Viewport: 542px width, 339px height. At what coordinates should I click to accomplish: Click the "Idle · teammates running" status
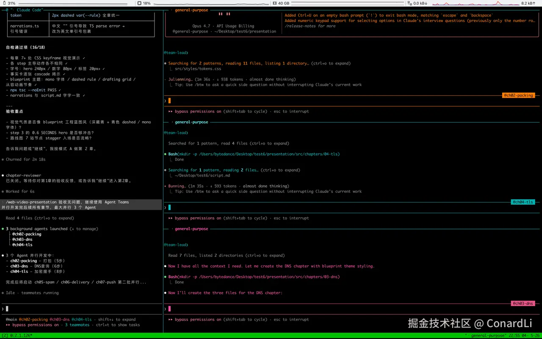click(32, 293)
